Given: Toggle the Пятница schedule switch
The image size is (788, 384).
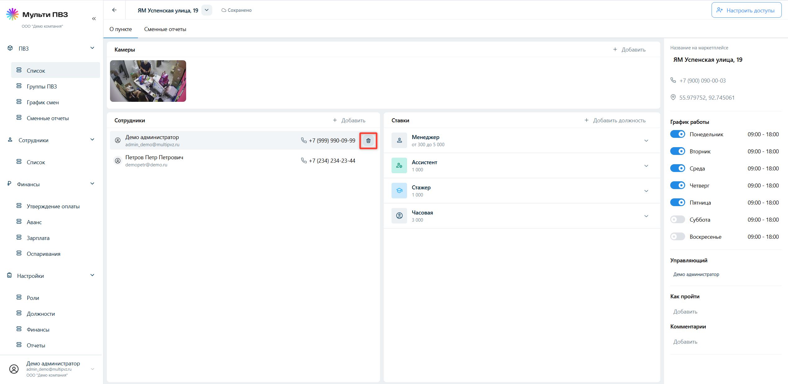Looking at the screenshot, I should click(678, 202).
